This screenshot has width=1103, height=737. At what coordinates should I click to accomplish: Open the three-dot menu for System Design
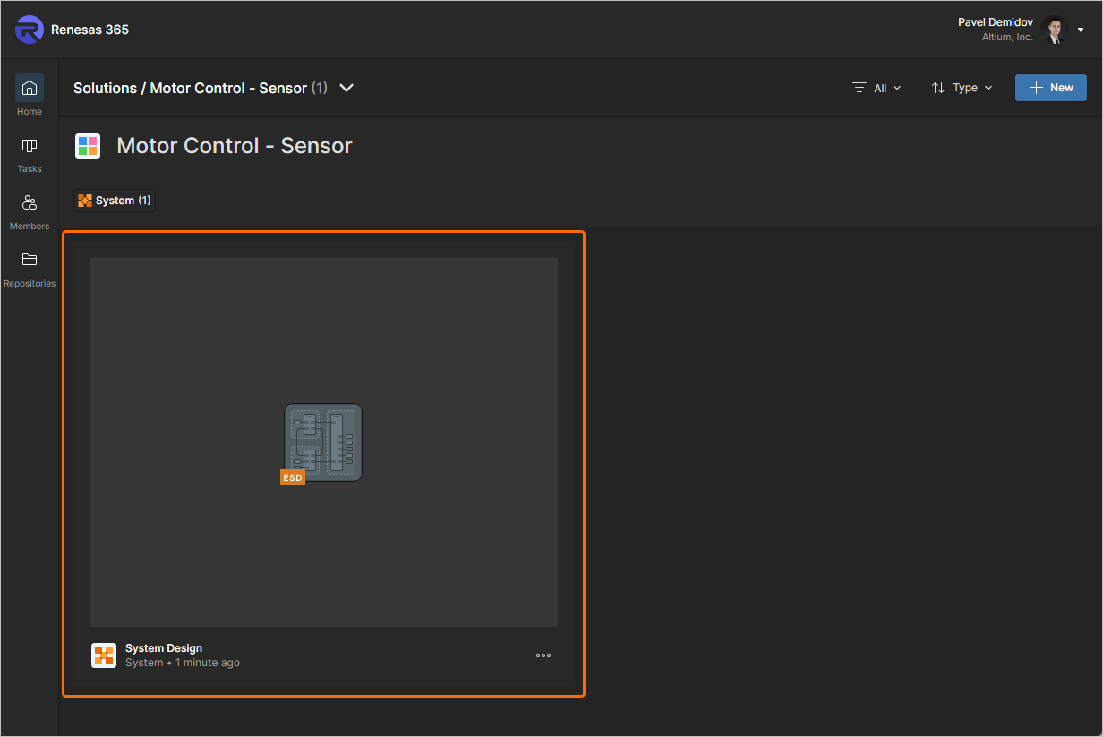click(x=543, y=656)
